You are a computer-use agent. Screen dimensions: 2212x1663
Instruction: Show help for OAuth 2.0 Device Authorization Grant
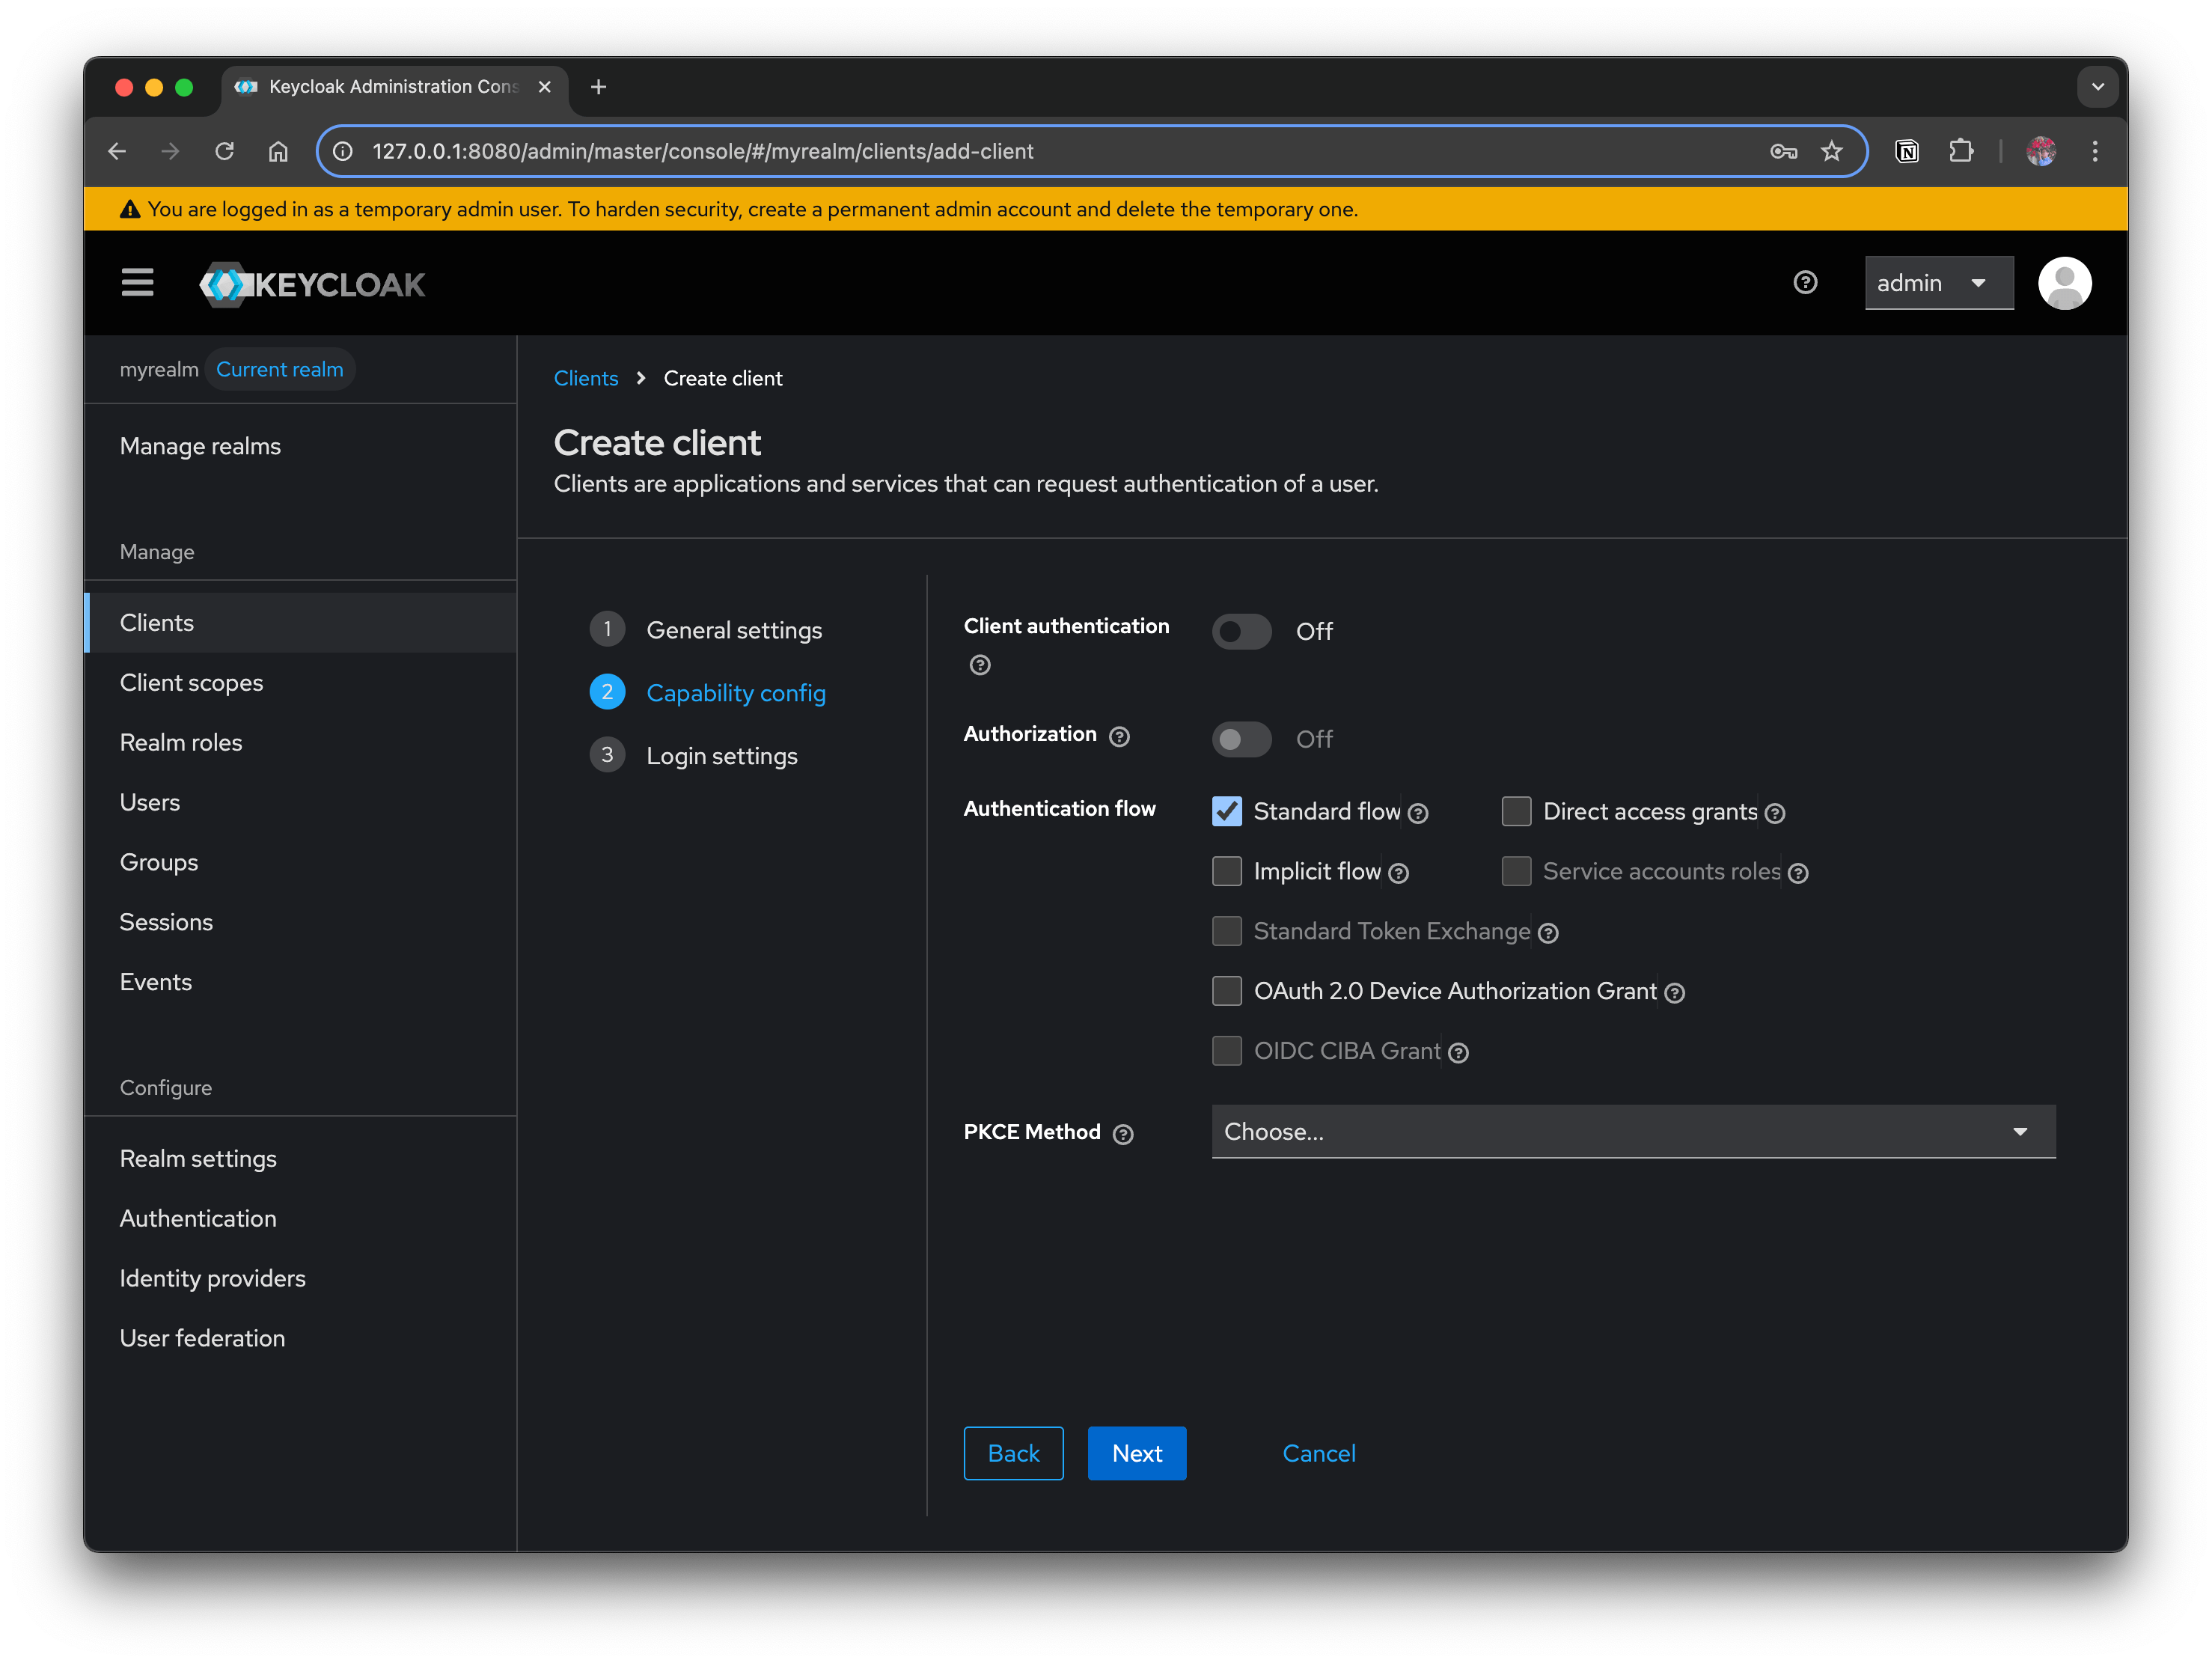point(1674,993)
